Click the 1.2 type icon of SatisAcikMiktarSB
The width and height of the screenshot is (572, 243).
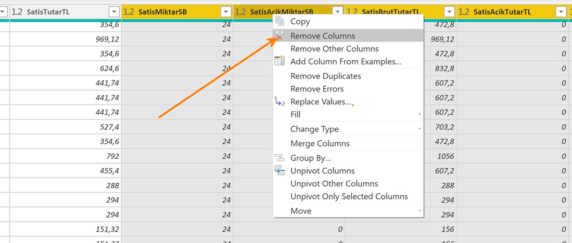pyautogui.click(x=240, y=12)
